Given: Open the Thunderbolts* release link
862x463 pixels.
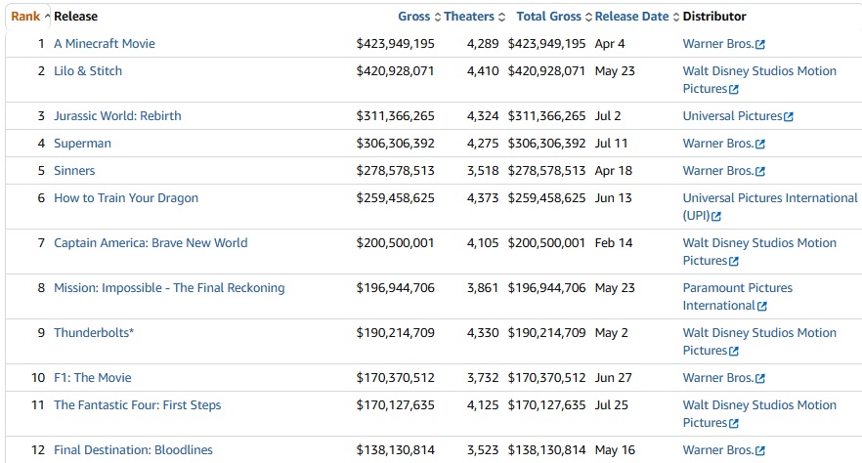Looking at the screenshot, I should 94,333.
